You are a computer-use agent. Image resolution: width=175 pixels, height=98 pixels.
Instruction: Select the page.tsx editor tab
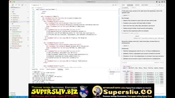pos(36,5)
